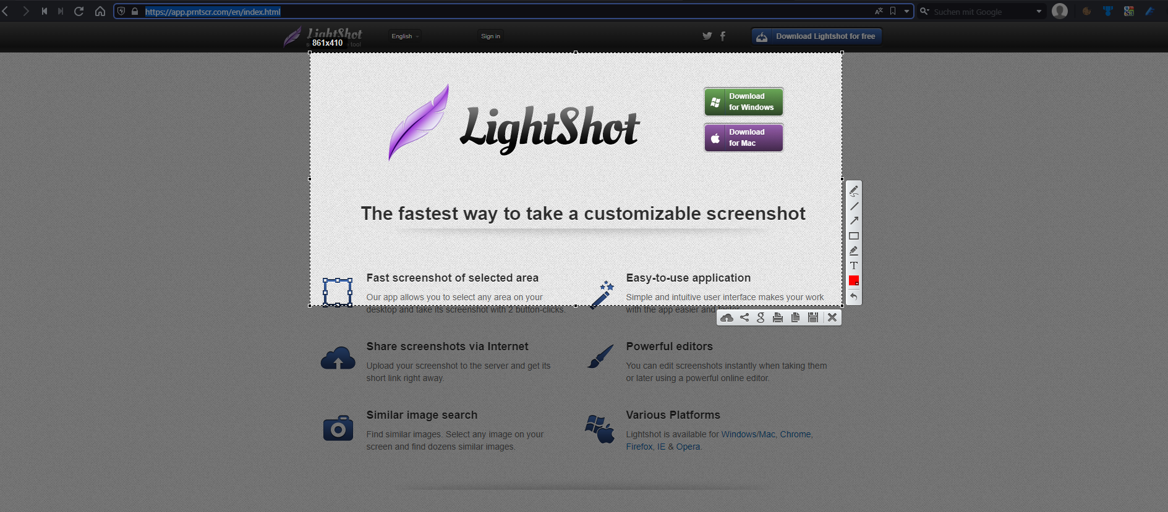Click the Windows/Mac platform link
Viewport: 1168px width, 512px height.
[x=748, y=434]
